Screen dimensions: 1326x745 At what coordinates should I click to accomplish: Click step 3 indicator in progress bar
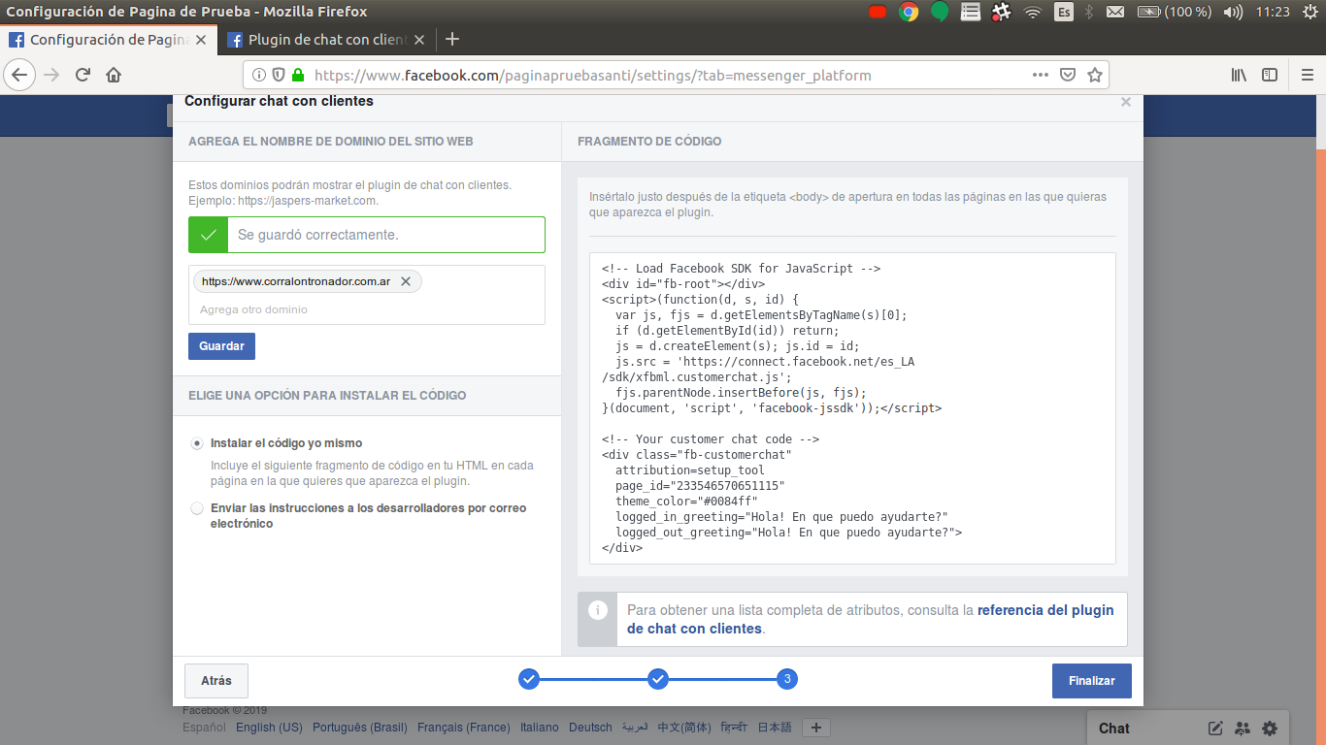pos(787,679)
